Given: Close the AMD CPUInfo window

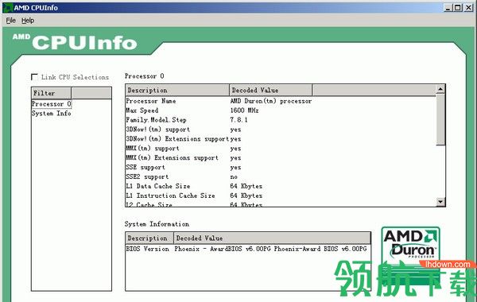Looking at the screenshot, I should point(469,8).
